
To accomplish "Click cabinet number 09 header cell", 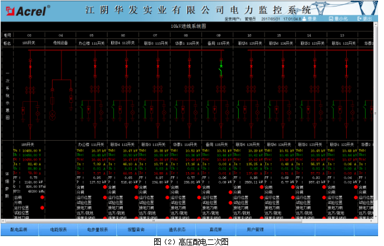I will (219, 35).
